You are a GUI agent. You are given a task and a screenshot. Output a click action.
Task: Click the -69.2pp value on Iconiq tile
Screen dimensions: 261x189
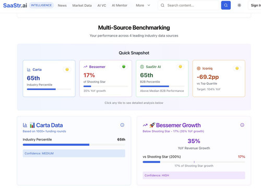tap(208, 77)
